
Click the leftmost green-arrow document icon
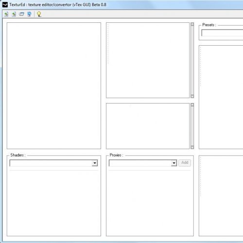[6, 14]
